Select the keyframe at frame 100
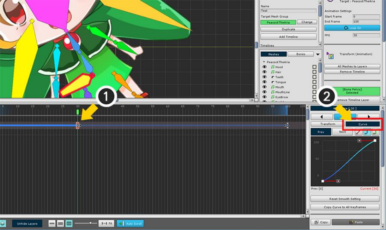The height and width of the screenshot is (230, 386). 287,126
